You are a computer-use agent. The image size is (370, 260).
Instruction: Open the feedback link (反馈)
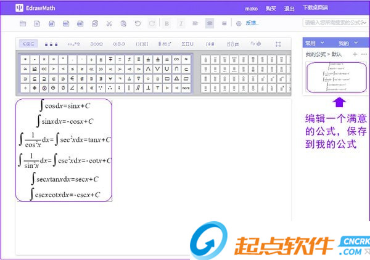(x=252, y=23)
